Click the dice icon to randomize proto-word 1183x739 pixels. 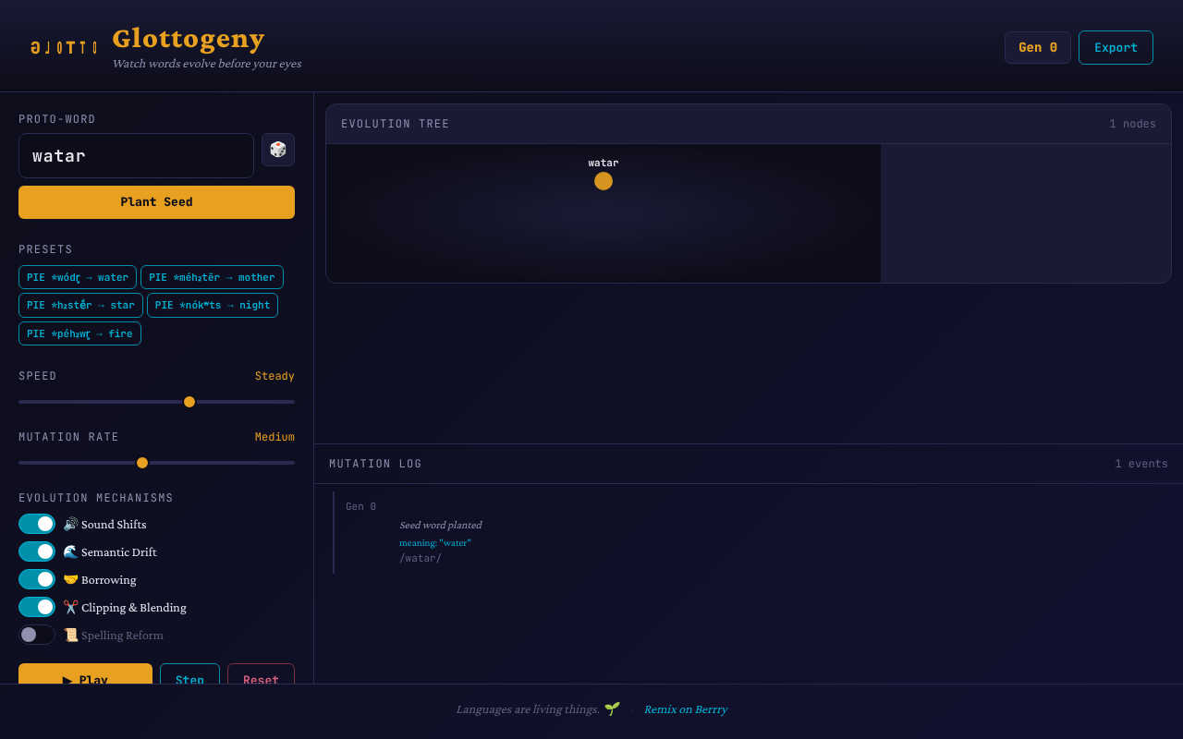point(277,149)
